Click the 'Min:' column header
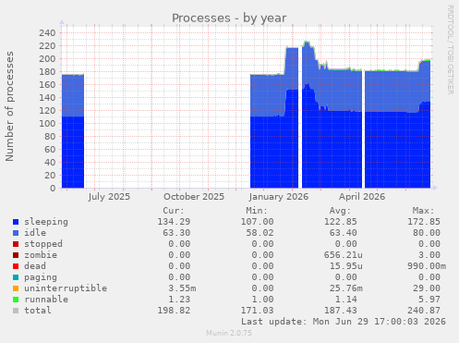459x343 pixels. point(257,211)
